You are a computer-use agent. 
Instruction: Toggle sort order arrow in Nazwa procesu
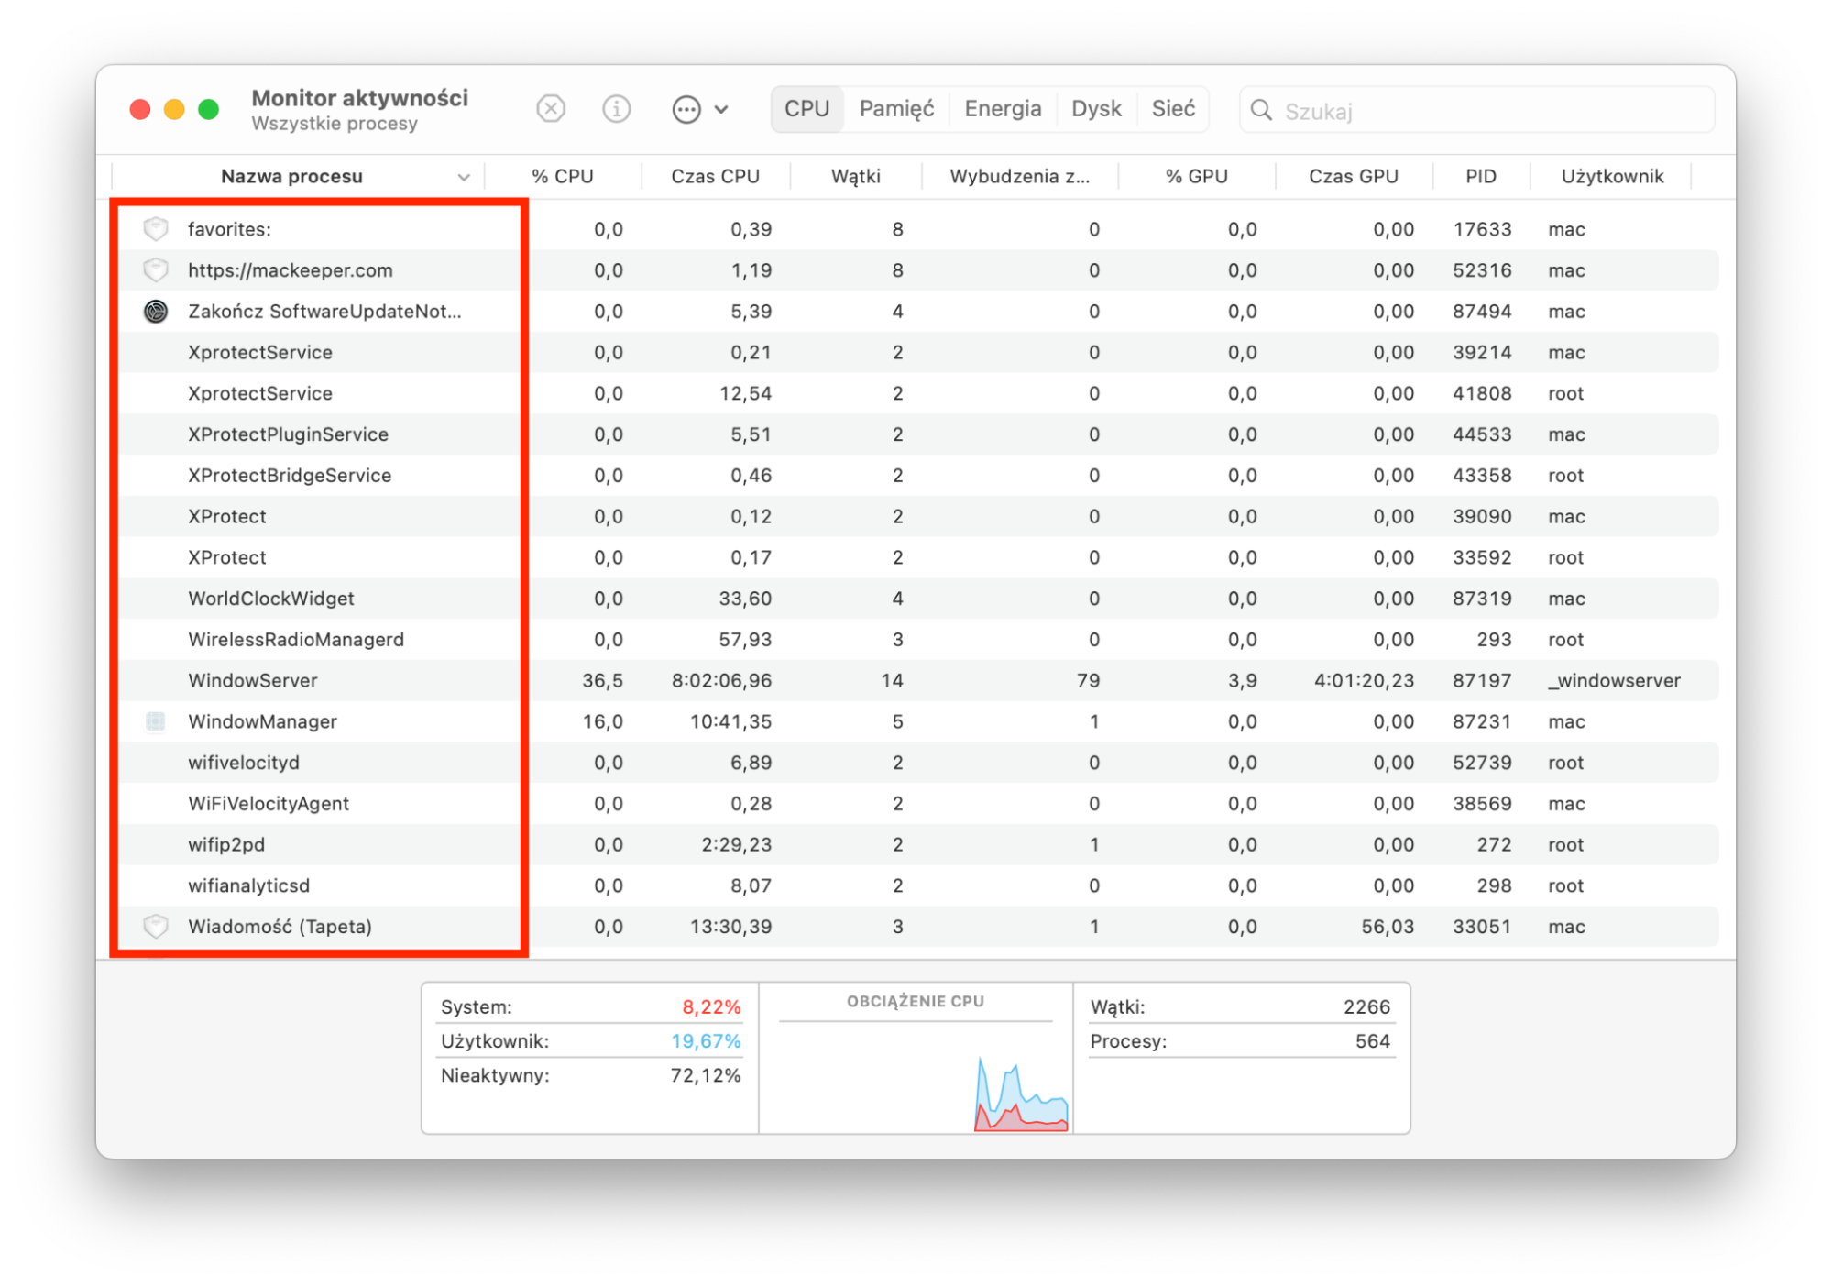coord(464,177)
